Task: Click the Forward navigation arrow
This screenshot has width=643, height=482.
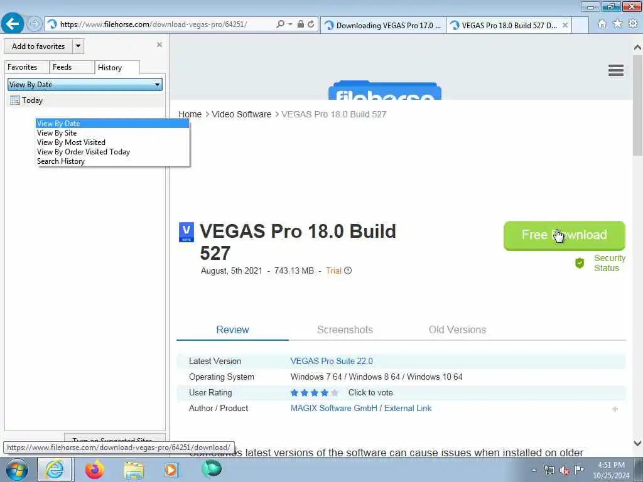Action: [x=35, y=24]
